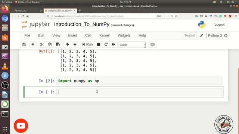Move selected cell up arrow

click(x=67, y=44)
